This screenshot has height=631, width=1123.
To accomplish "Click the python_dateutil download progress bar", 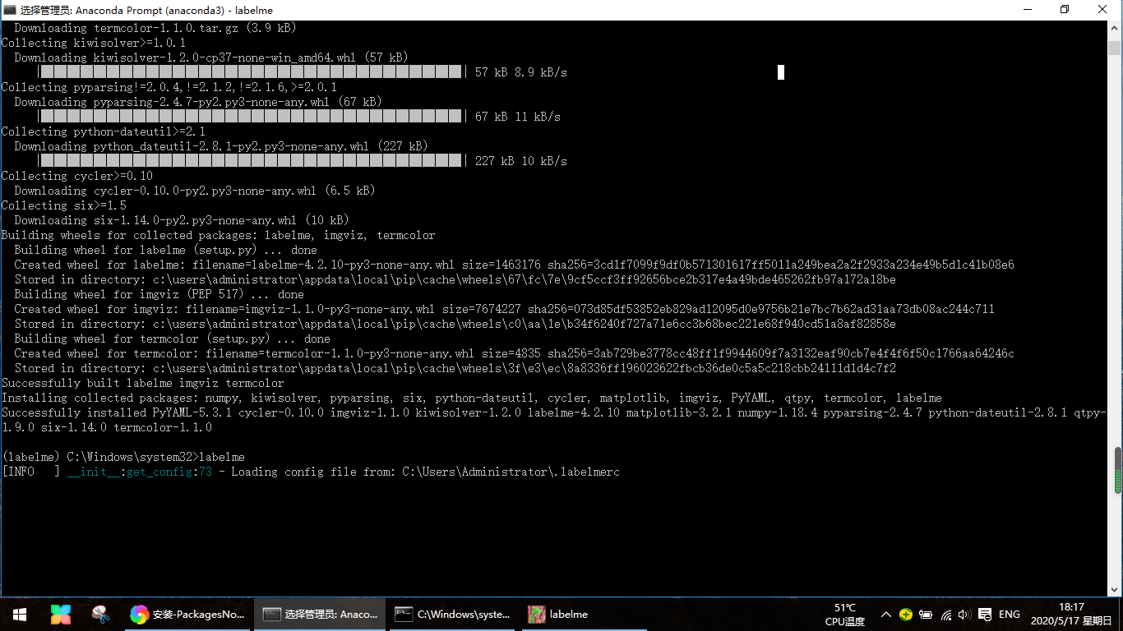I will coord(251,161).
